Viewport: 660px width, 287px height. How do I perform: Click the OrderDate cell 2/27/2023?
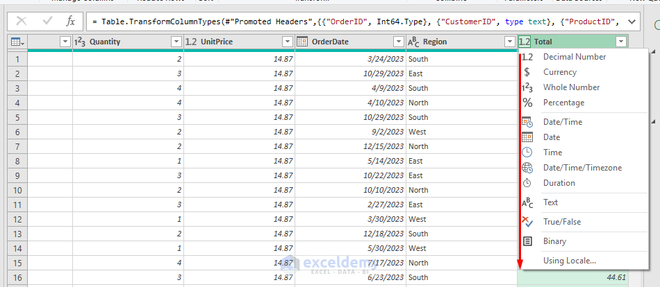click(351, 205)
